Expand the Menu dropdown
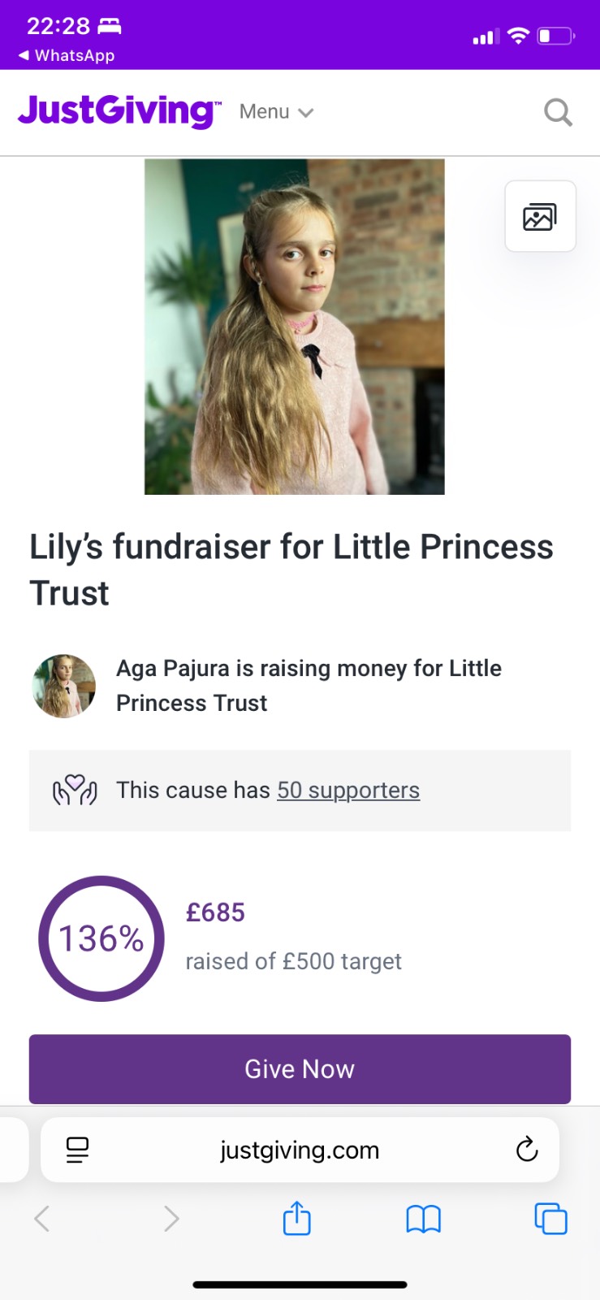 tap(276, 112)
